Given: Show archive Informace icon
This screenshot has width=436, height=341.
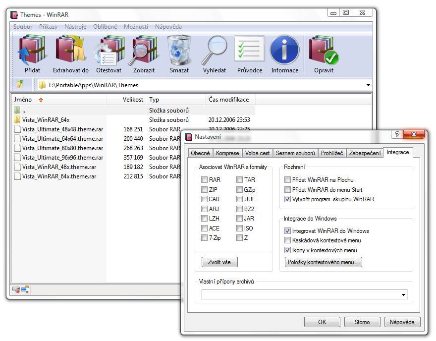Looking at the screenshot, I should coord(284,52).
